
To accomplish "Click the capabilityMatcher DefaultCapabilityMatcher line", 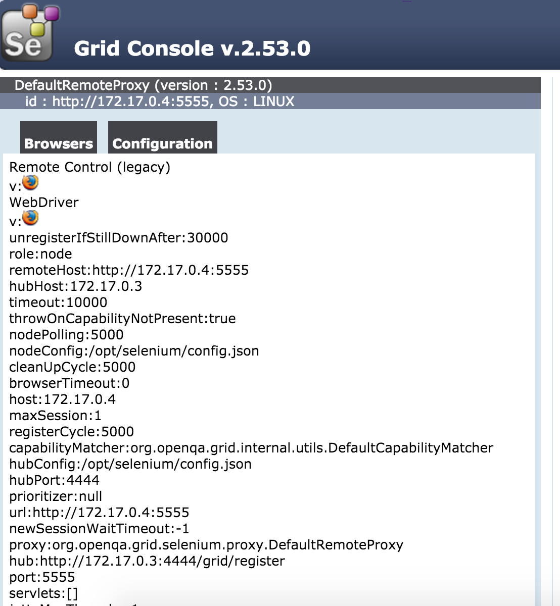I will point(251,448).
